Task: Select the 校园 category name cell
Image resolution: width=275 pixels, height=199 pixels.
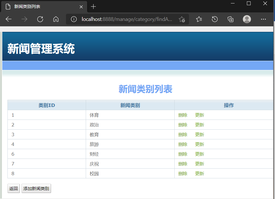Action: [130, 173]
